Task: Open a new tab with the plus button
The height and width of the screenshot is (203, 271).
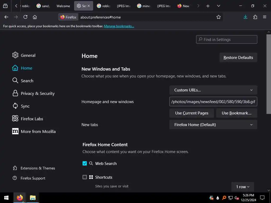Action: [x=208, y=6]
